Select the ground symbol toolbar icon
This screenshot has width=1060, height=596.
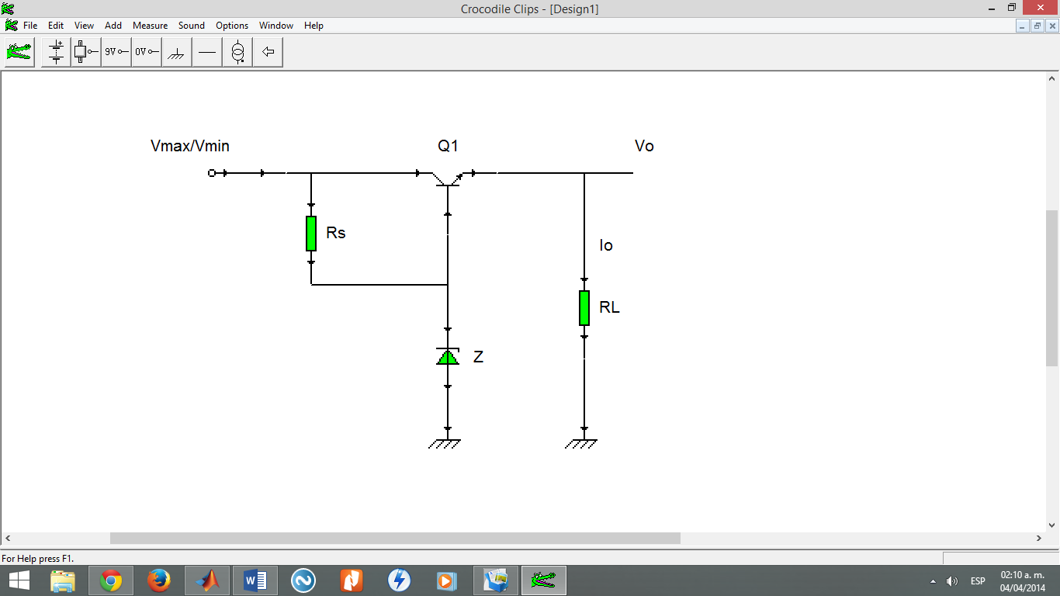coord(177,52)
